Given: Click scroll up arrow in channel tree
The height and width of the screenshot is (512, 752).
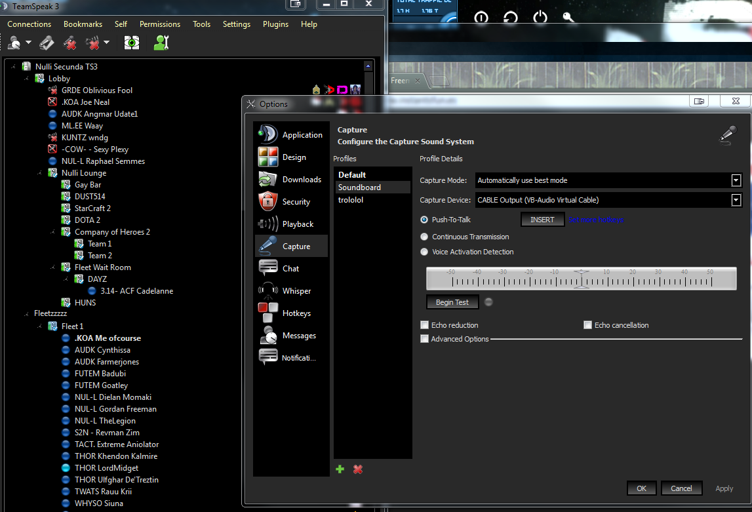Looking at the screenshot, I should [x=368, y=66].
